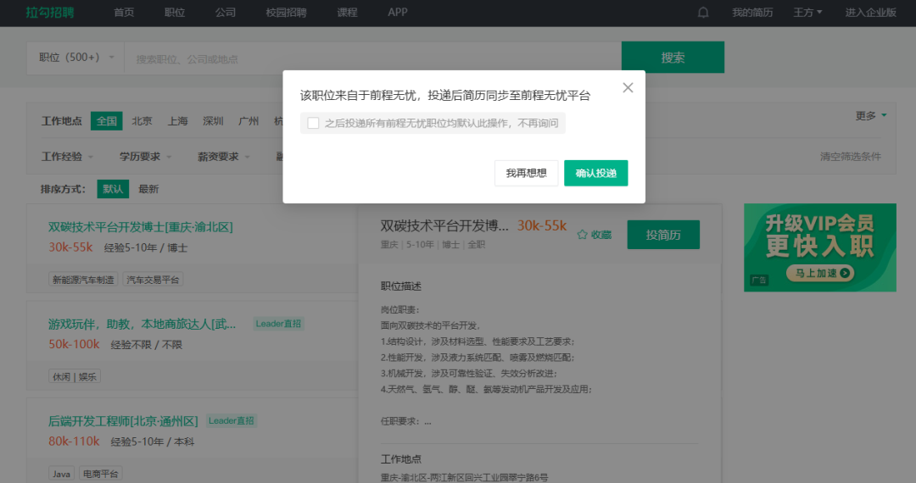Open the 我的简历 link
Image resolution: width=916 pixels, height=483 pixels.
[752, 12]
